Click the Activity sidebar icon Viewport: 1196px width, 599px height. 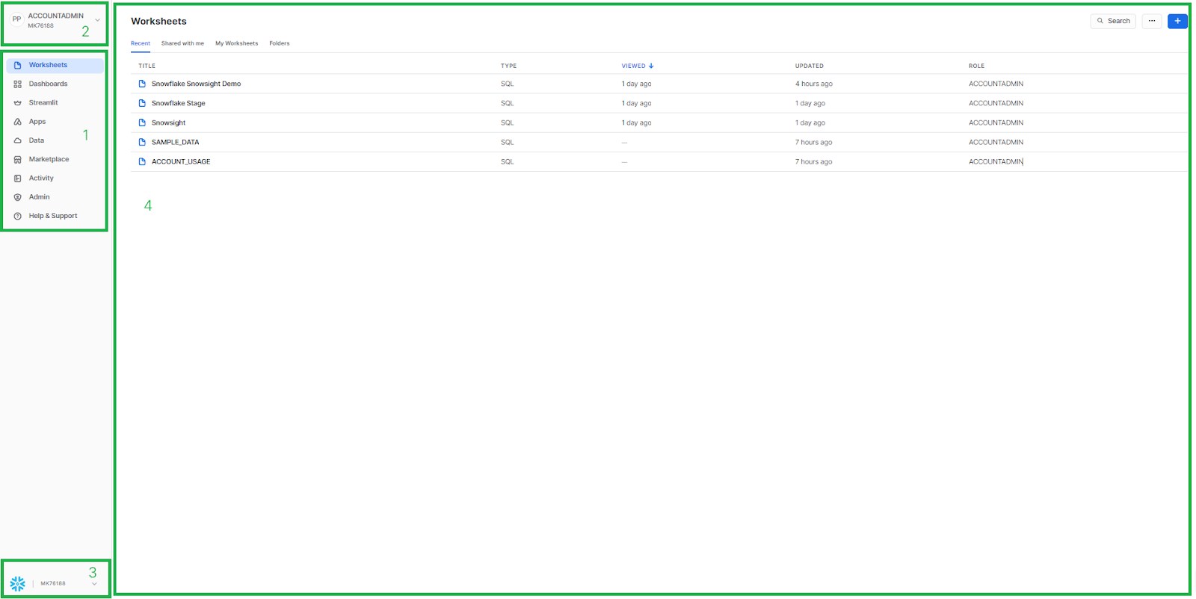pyautogui.click(x=18, y=179)
